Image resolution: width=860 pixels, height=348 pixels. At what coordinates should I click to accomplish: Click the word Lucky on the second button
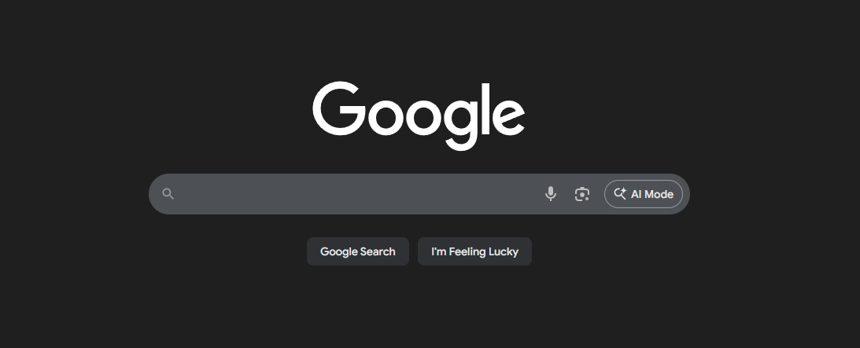(x=504, y=251)
